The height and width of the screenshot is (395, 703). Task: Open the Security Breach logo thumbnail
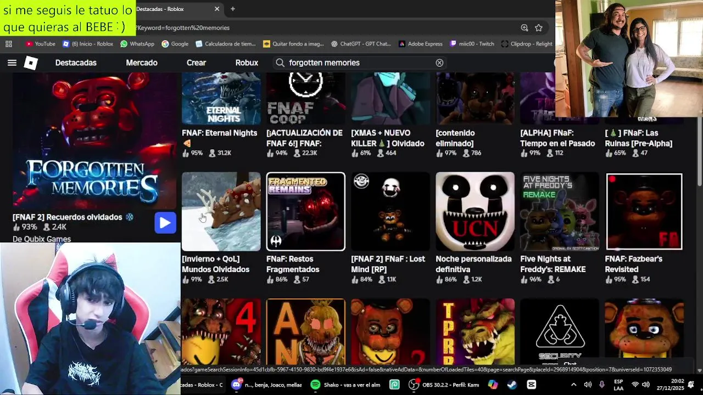coord(560,332)
